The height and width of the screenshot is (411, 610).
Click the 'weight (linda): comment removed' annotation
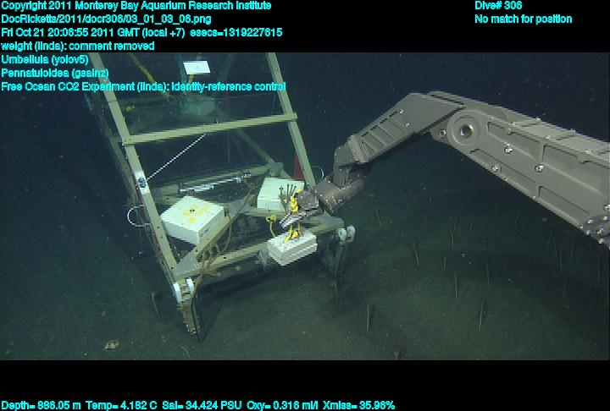click(x=78, y=46)
